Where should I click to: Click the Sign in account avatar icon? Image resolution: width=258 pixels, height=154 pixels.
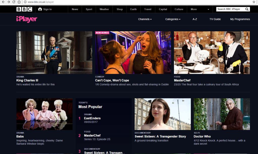tap(40, 9)
